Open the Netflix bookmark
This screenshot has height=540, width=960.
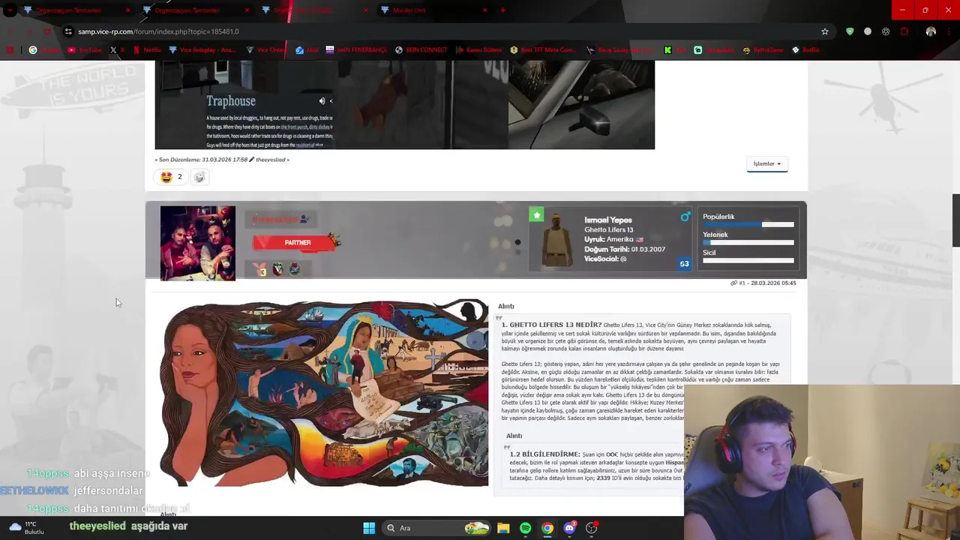click(x=146, y=50)
